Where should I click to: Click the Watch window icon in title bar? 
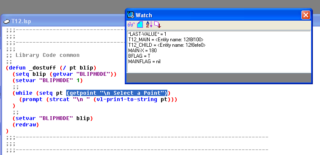131,15
